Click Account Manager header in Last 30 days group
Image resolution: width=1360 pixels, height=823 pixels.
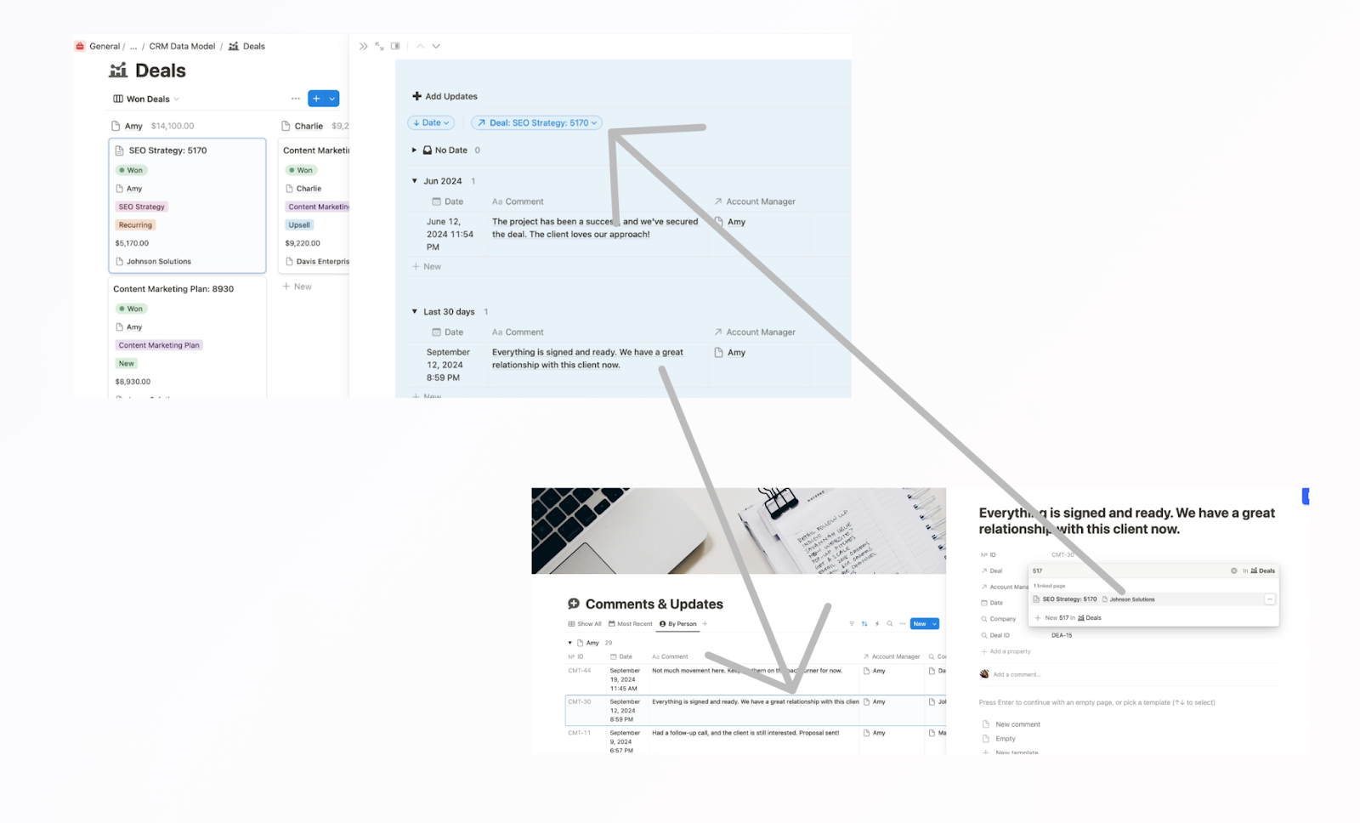coord(755,332)
